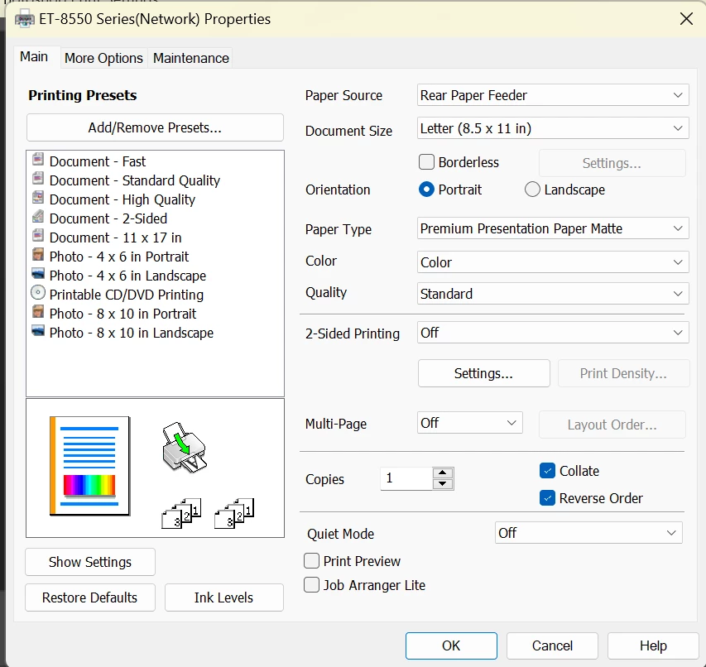Click the Cancel button

point(552,645)
